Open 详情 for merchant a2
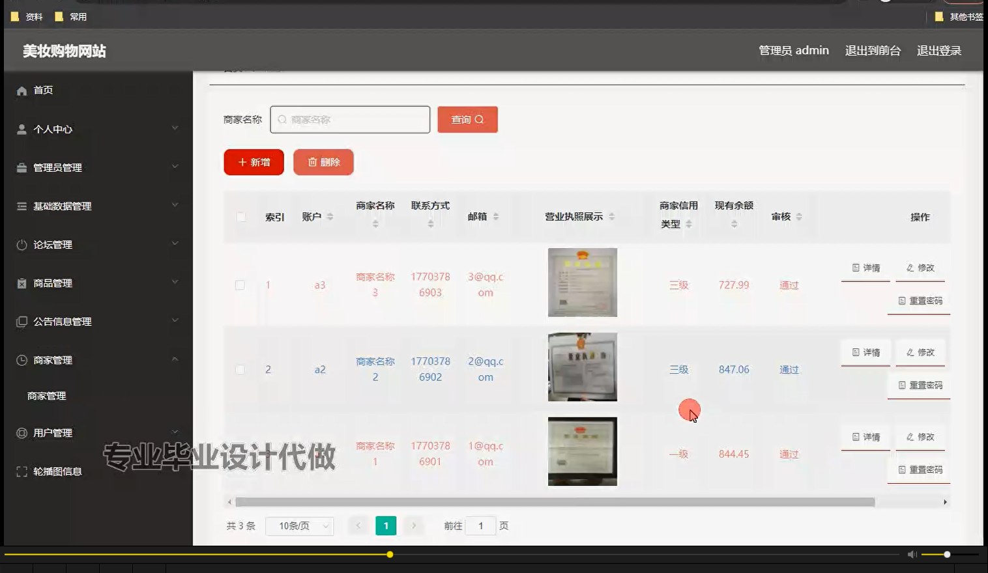The image size is (988, 573). tap(865, 353)
